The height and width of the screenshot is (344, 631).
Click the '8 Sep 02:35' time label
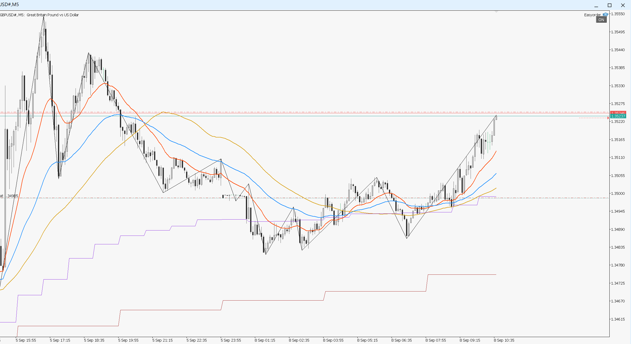(x=299, y=340)
